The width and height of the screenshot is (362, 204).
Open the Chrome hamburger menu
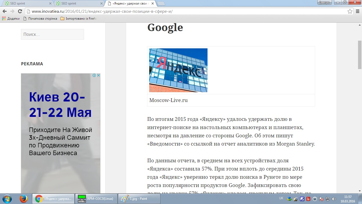(357, 11)
